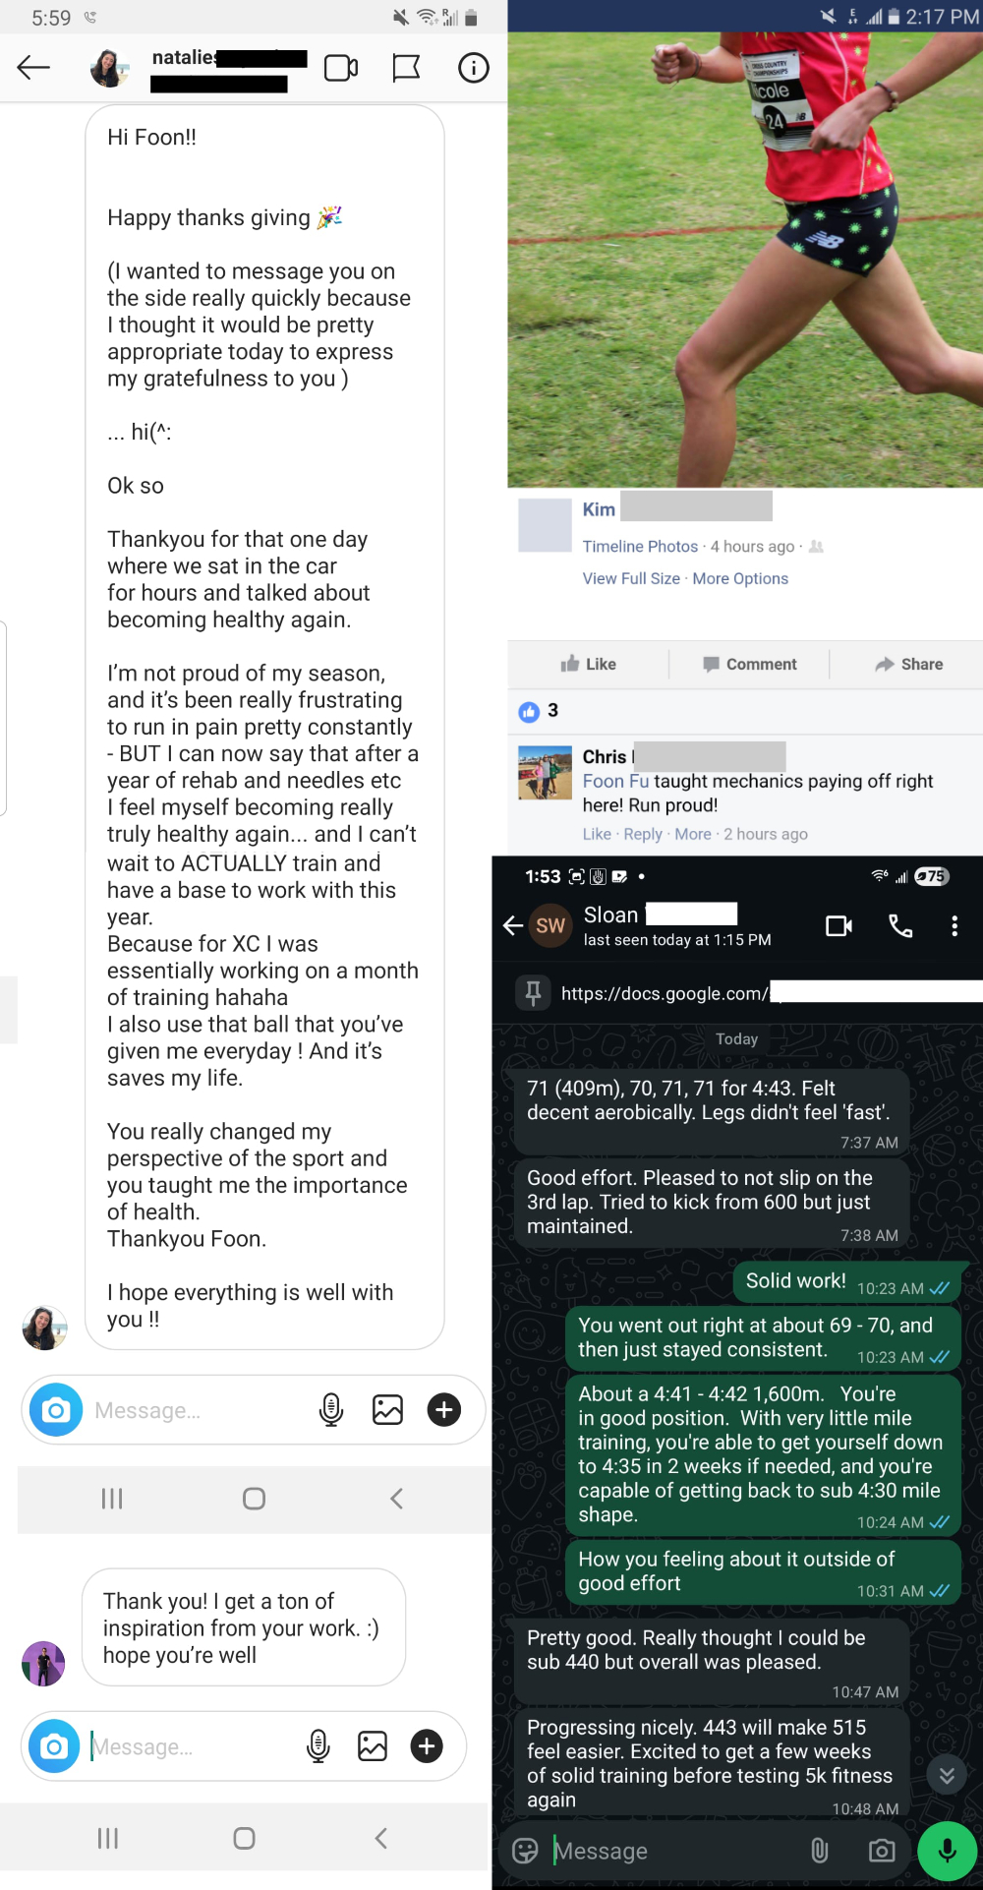The width and height of the screenshot is (983, 1890).
Task: Tap microphone in upper Instagram message bar
Action: 331,1410
